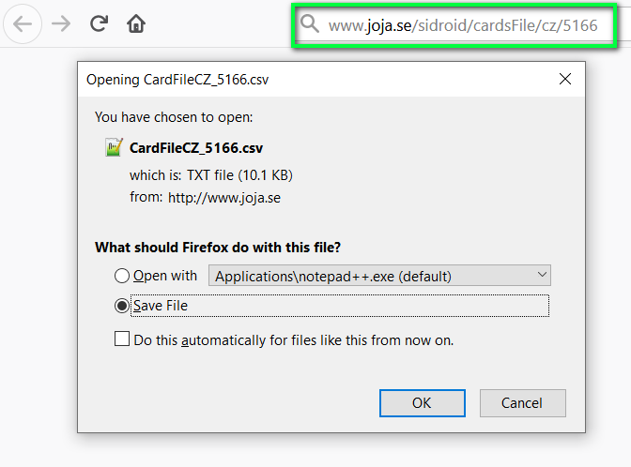Close the Opening CardFileCZ_5166.csv dialog
Screen dimensions: 631x467
564,80
